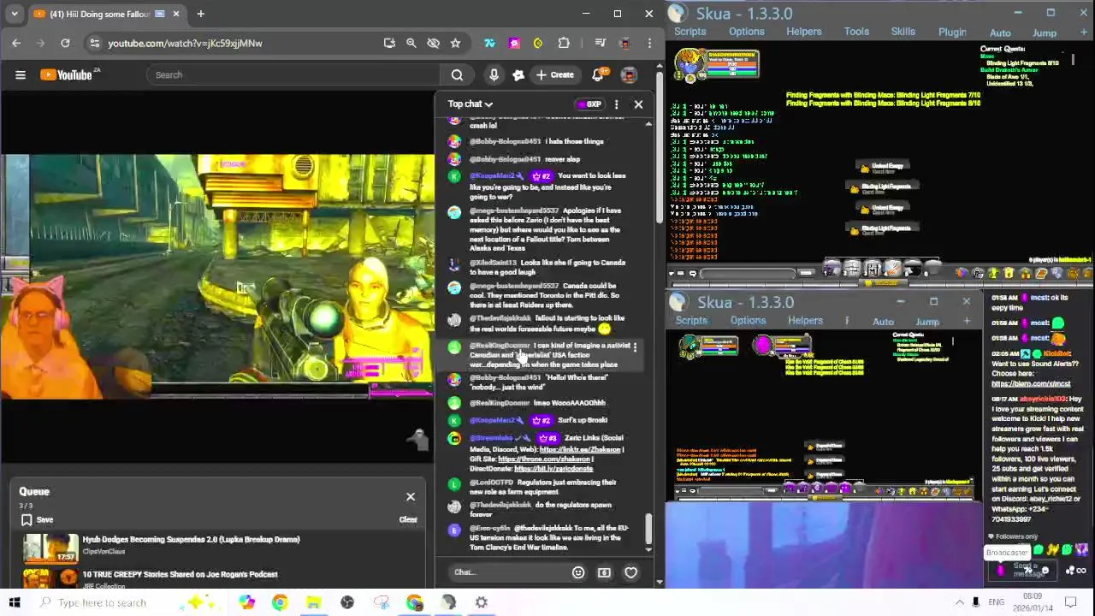Image resolution: width=1095 pixels, height=616 pixels.
Task: Focus the YouTube Search field
Action: click(x=293, y=75)
